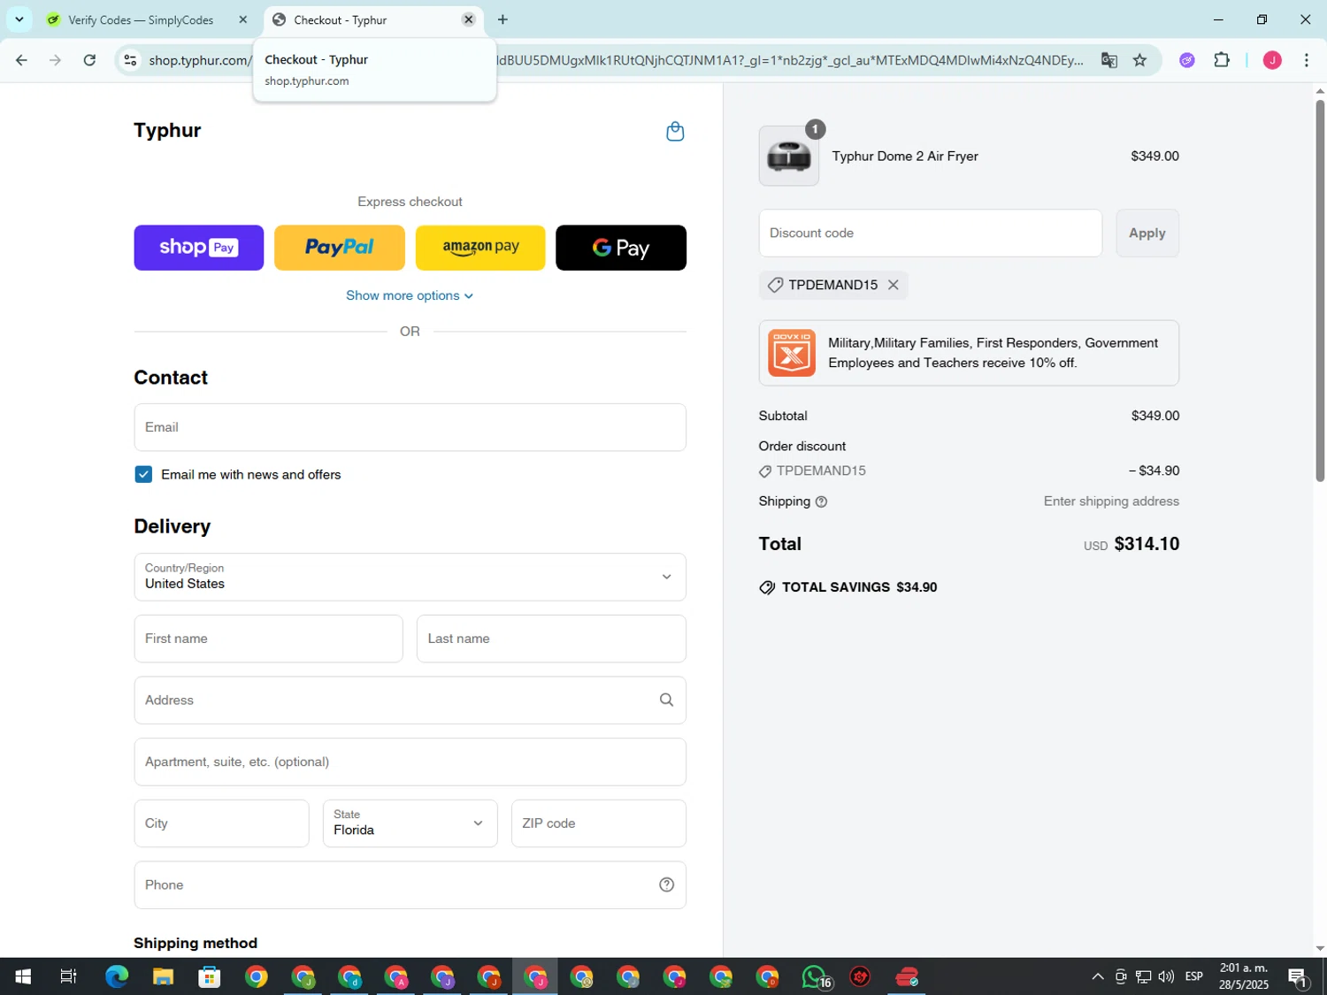
Task: Show hidden system tray icons
Action: (1097, 977)
